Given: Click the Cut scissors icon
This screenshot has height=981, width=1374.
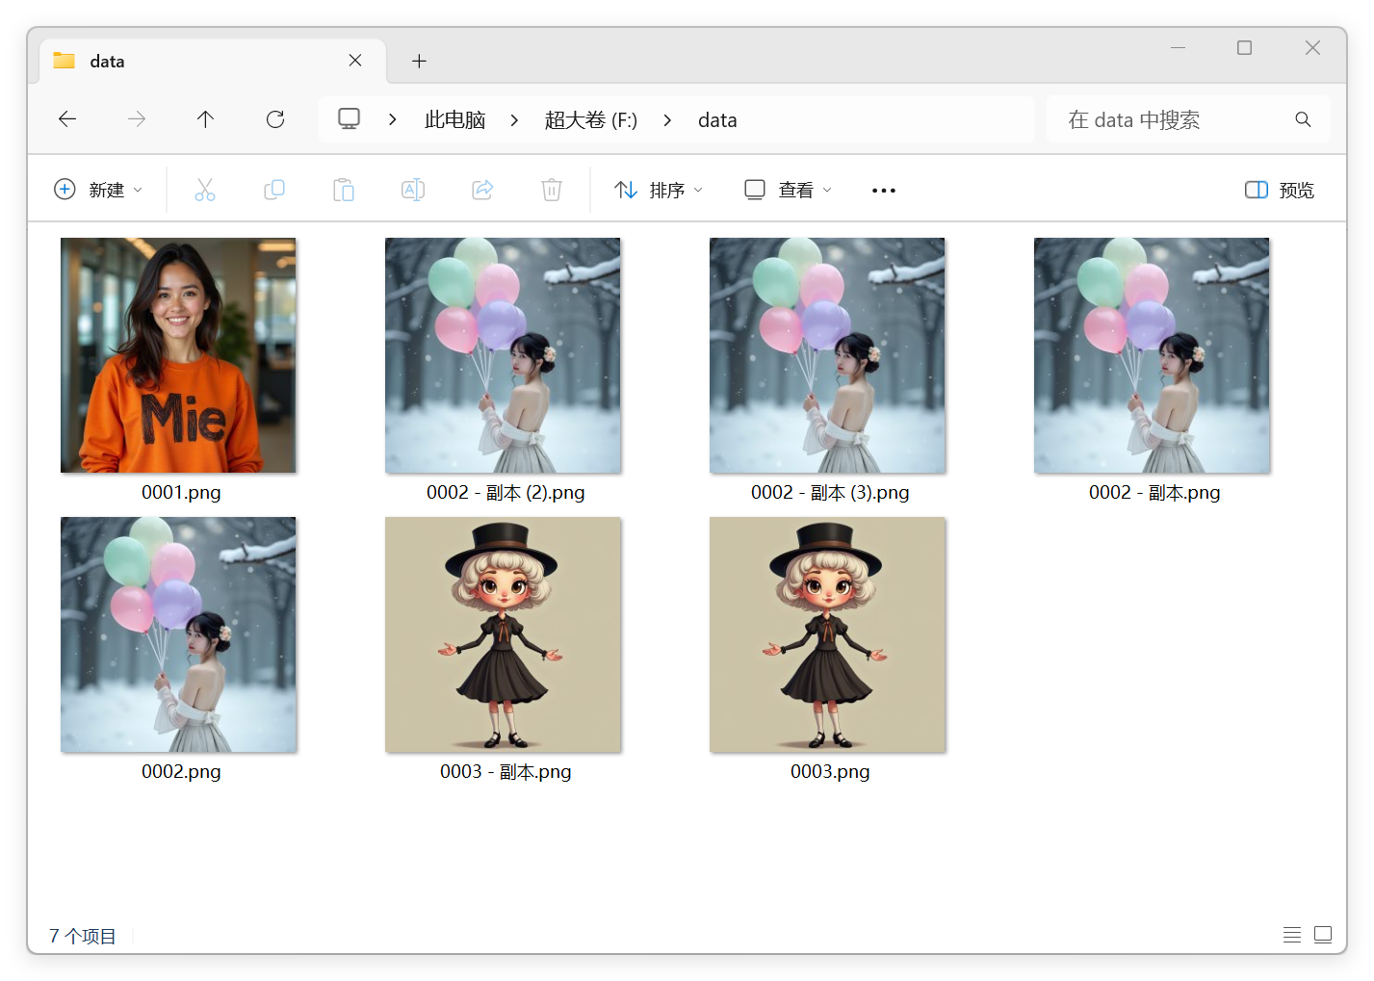Looking at the screenshot, I should tap(205, 190).
